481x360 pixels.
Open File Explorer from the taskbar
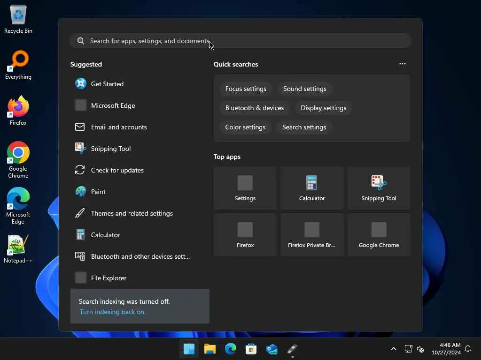(210, 349)
